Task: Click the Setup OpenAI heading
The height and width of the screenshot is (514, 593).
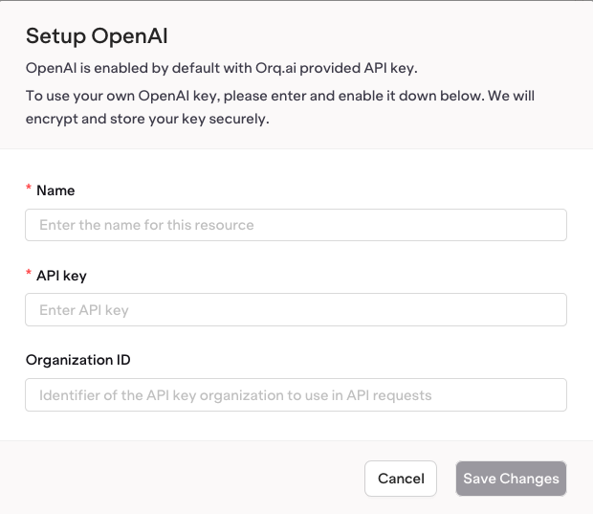Action: (x=97, y=36)
